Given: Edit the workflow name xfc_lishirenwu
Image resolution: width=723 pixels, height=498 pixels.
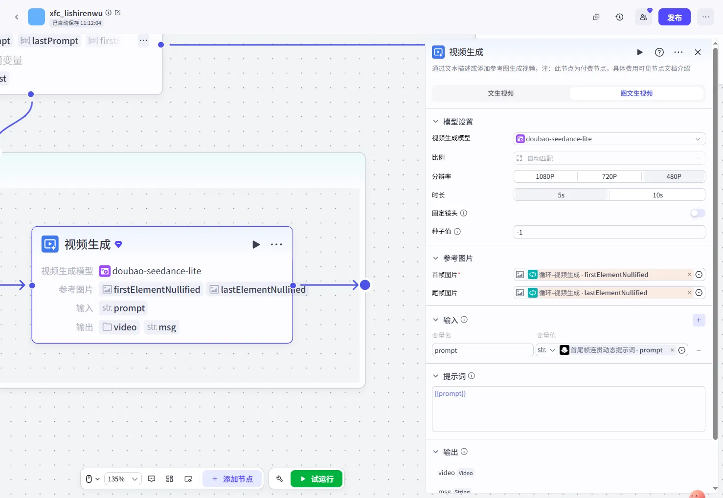Looking at the screenshot, I should (117, 13).
